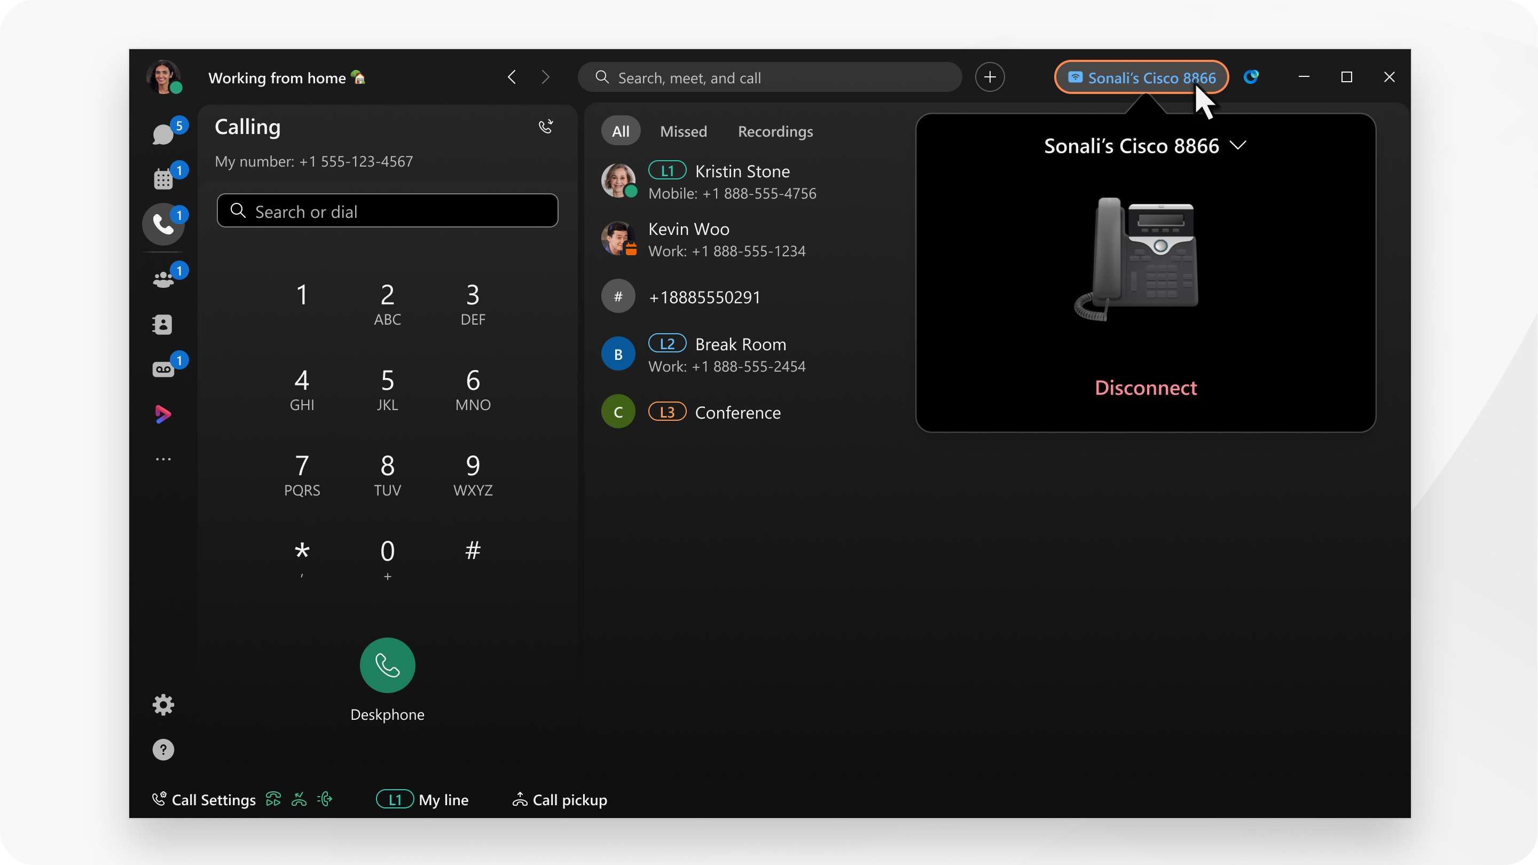Click the third green footer status icon
1538x865 pixels.
click(x=325, y=799)
